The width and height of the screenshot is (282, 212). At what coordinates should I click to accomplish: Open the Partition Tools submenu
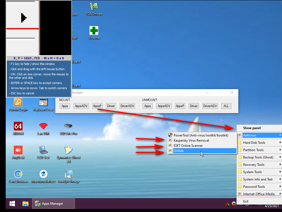[x=259, y=150]
